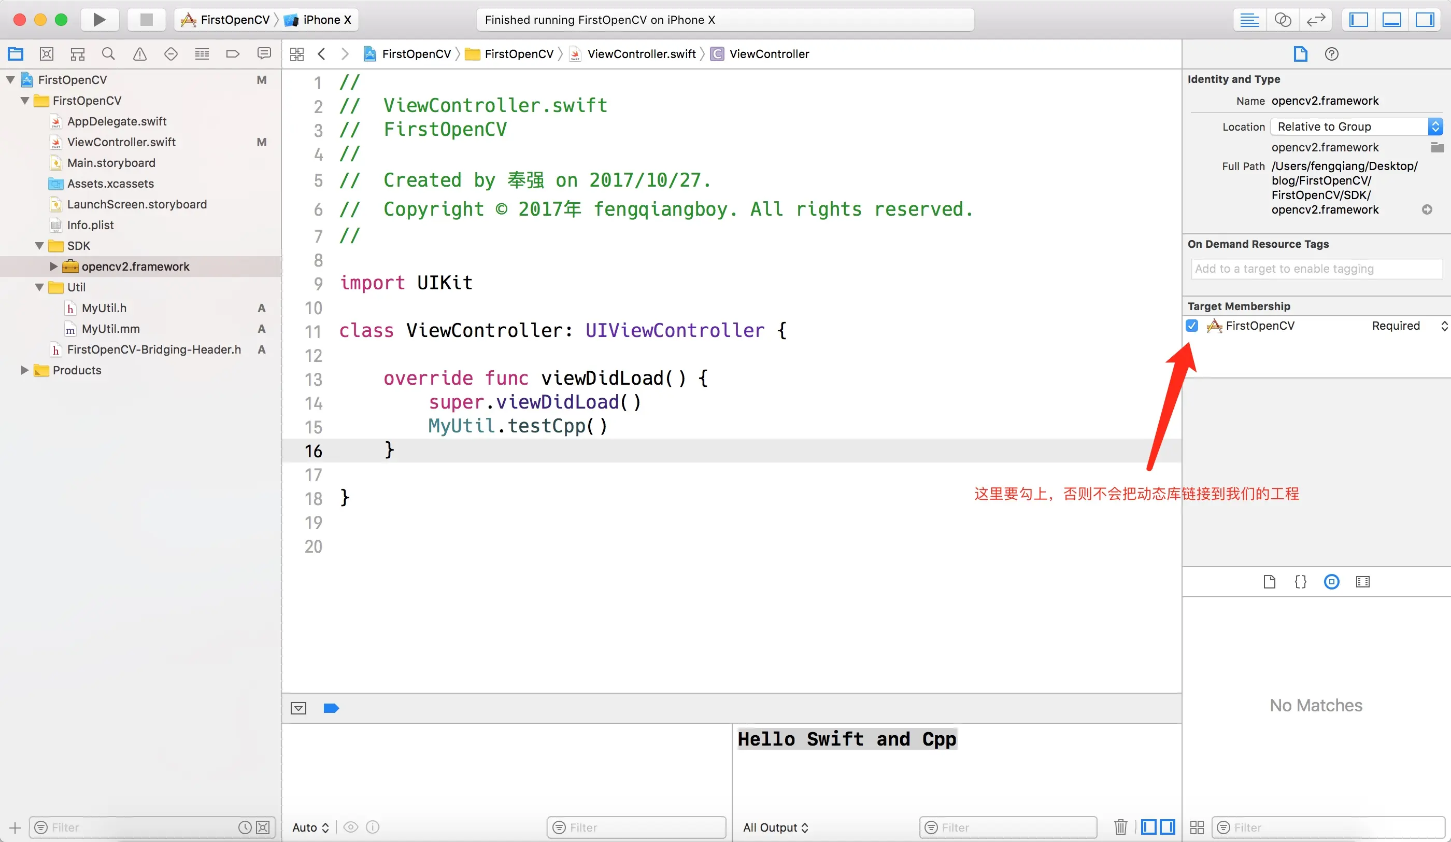The height and width of the screenshot is (842, 1451).
Task: Toggle the Debug area visibility
Action: click(x=1392, y=20)
